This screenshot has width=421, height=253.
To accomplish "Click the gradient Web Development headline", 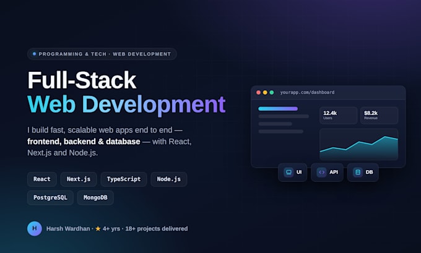I will pos(126,105).
